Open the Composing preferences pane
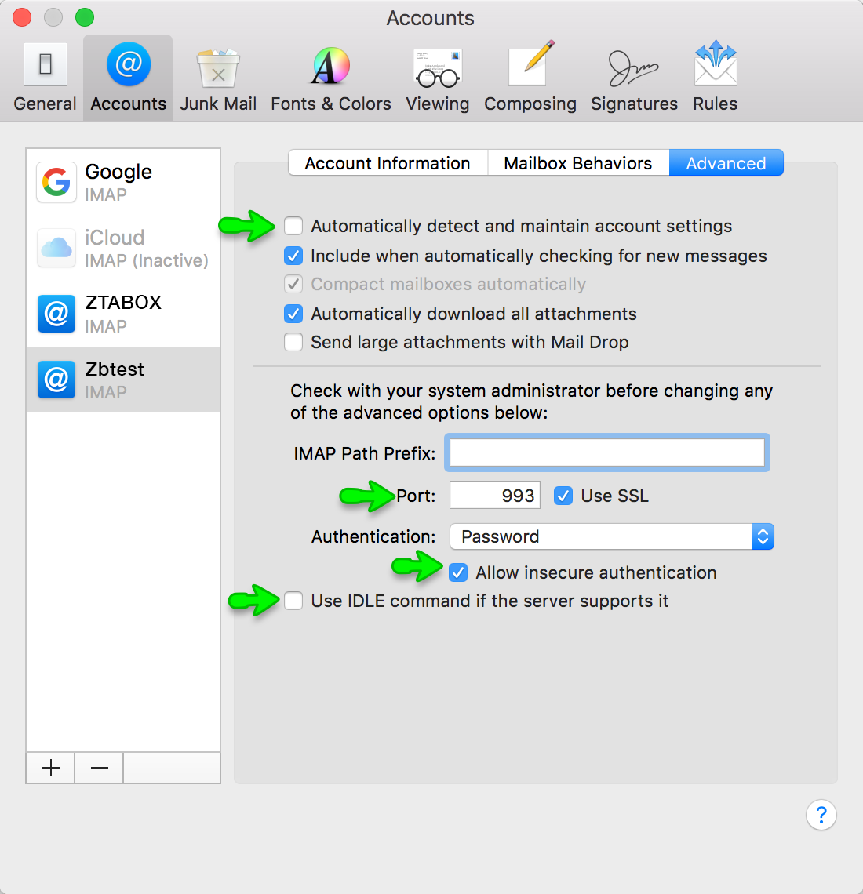Viewport: 863px width, 894px height. (530, 77)
